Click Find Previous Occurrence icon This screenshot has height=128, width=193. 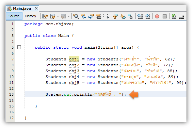(84, 16)
